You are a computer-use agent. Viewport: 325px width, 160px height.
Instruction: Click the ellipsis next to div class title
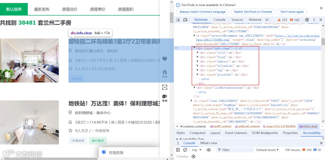pyautogui.click(x=230, y=53)
